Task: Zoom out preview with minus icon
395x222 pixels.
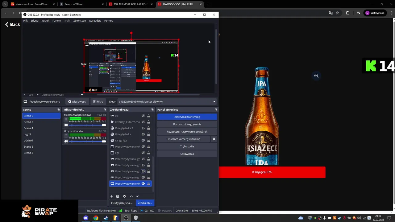Action: [25, 95]
